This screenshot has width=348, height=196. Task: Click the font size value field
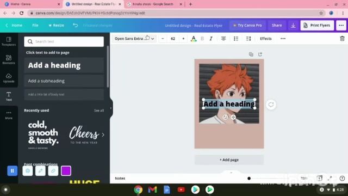click(x=173, y=39)
